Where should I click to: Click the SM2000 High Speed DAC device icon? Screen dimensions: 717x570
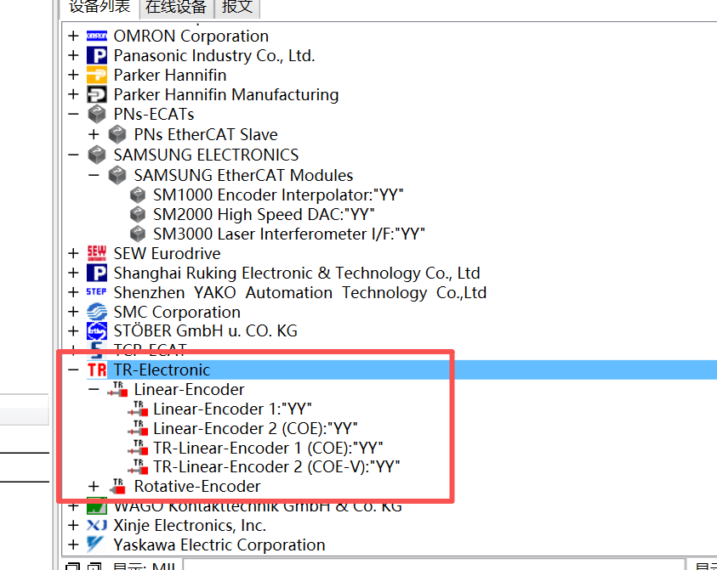(x=138, y=214)
